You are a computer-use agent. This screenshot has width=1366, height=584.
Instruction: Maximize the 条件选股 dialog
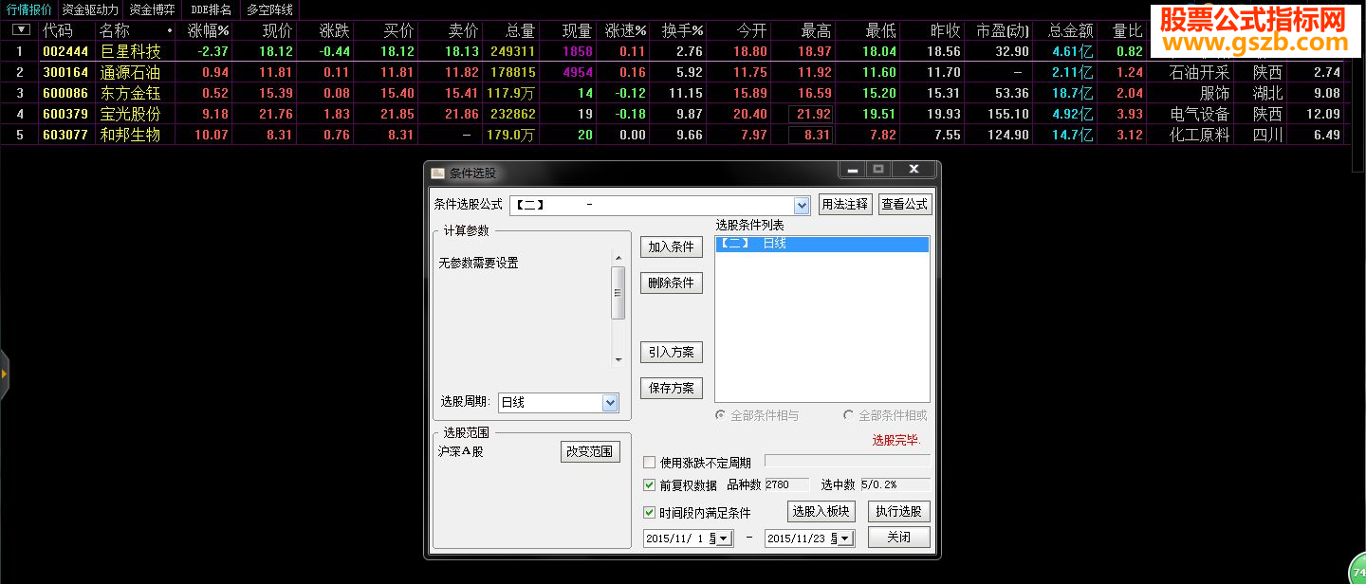click(x=879, y=170)
